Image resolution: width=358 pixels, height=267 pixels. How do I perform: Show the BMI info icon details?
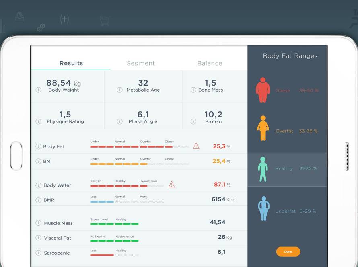(38, 161)
